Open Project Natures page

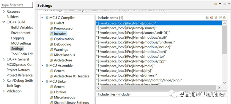[18, 70]
